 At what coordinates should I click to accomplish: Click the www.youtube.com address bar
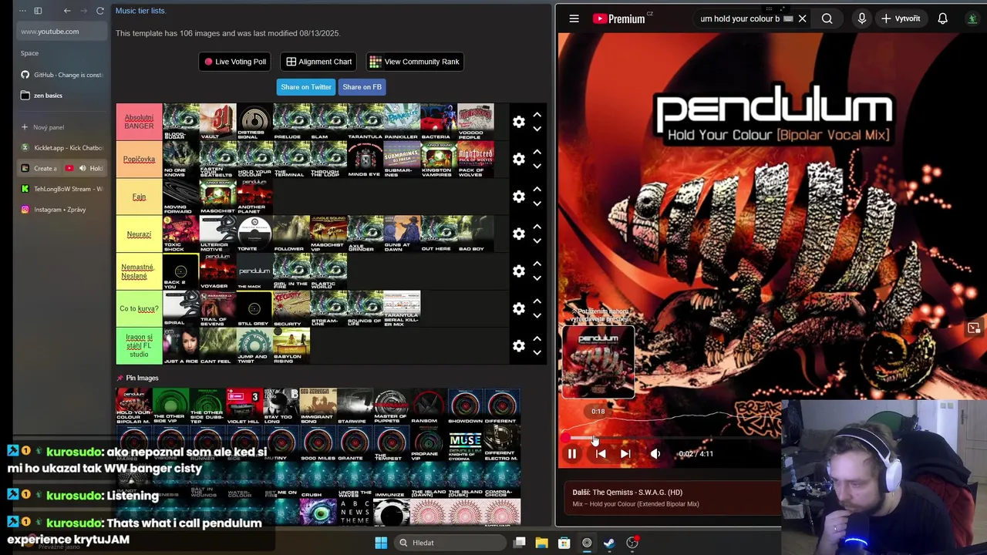(x=61, y=32)
